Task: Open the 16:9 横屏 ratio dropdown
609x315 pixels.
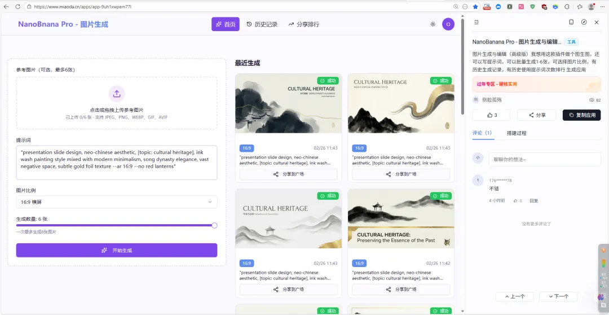Action: pyautogui.click(x=117, y=202)
